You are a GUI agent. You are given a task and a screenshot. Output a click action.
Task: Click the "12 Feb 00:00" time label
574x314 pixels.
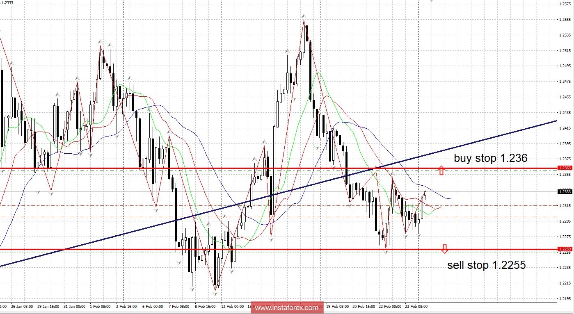[232, 306]
